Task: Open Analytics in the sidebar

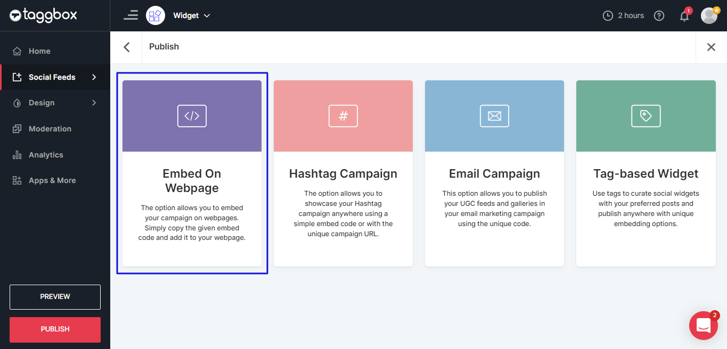Action: [x=46, y=155]
